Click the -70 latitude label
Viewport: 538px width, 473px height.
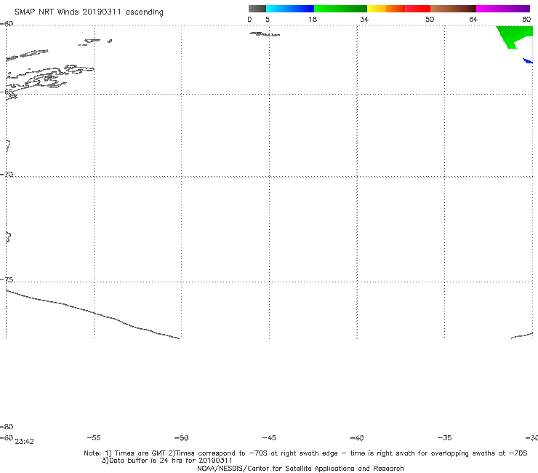(x=7, y=175)
